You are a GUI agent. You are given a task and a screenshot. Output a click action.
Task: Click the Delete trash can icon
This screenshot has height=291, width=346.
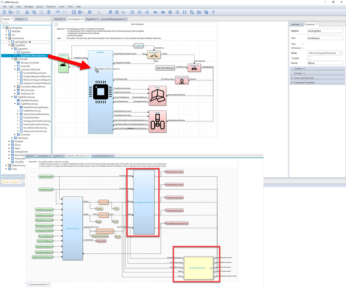click(x=49, y=12)
